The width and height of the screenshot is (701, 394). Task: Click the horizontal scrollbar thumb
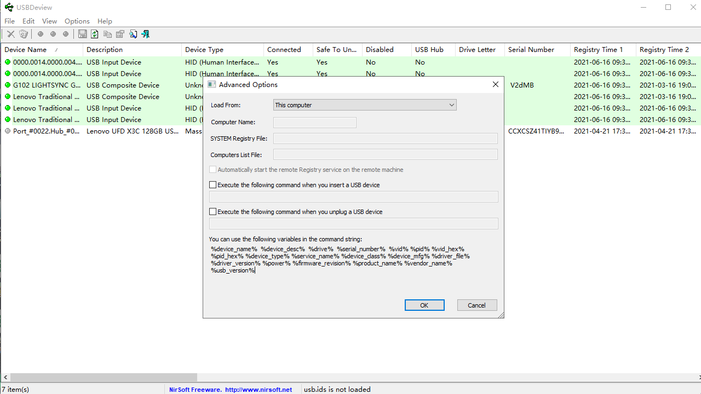point(103,378)
